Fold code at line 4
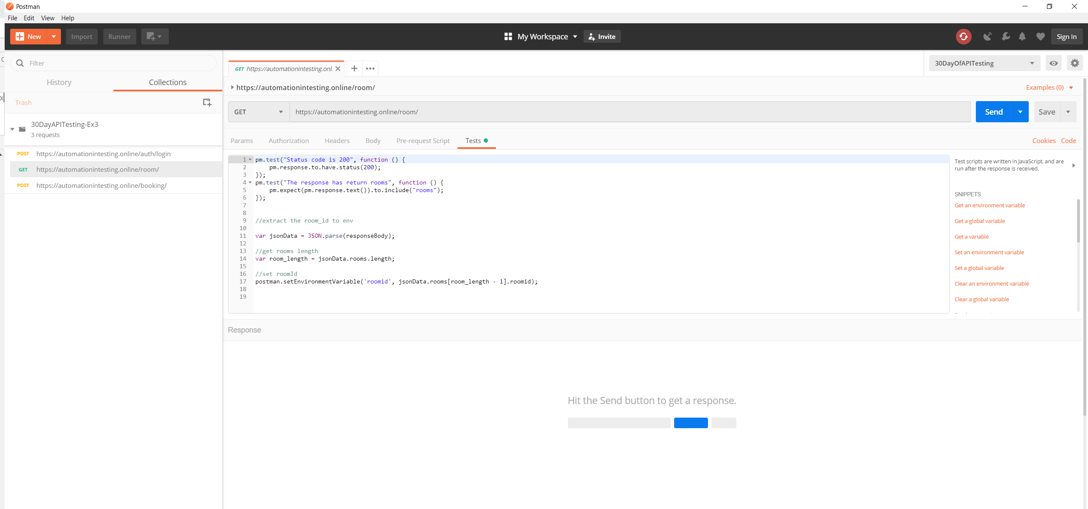The image size is (1088, 509). 250,182
